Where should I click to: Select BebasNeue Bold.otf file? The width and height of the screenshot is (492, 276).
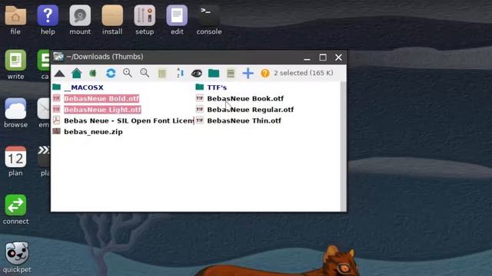101,99
